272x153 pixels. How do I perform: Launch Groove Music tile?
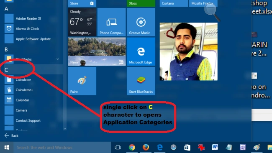[x=141, y=22]
